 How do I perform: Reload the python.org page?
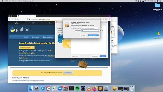pyautogui.click(x=15, y=19)
